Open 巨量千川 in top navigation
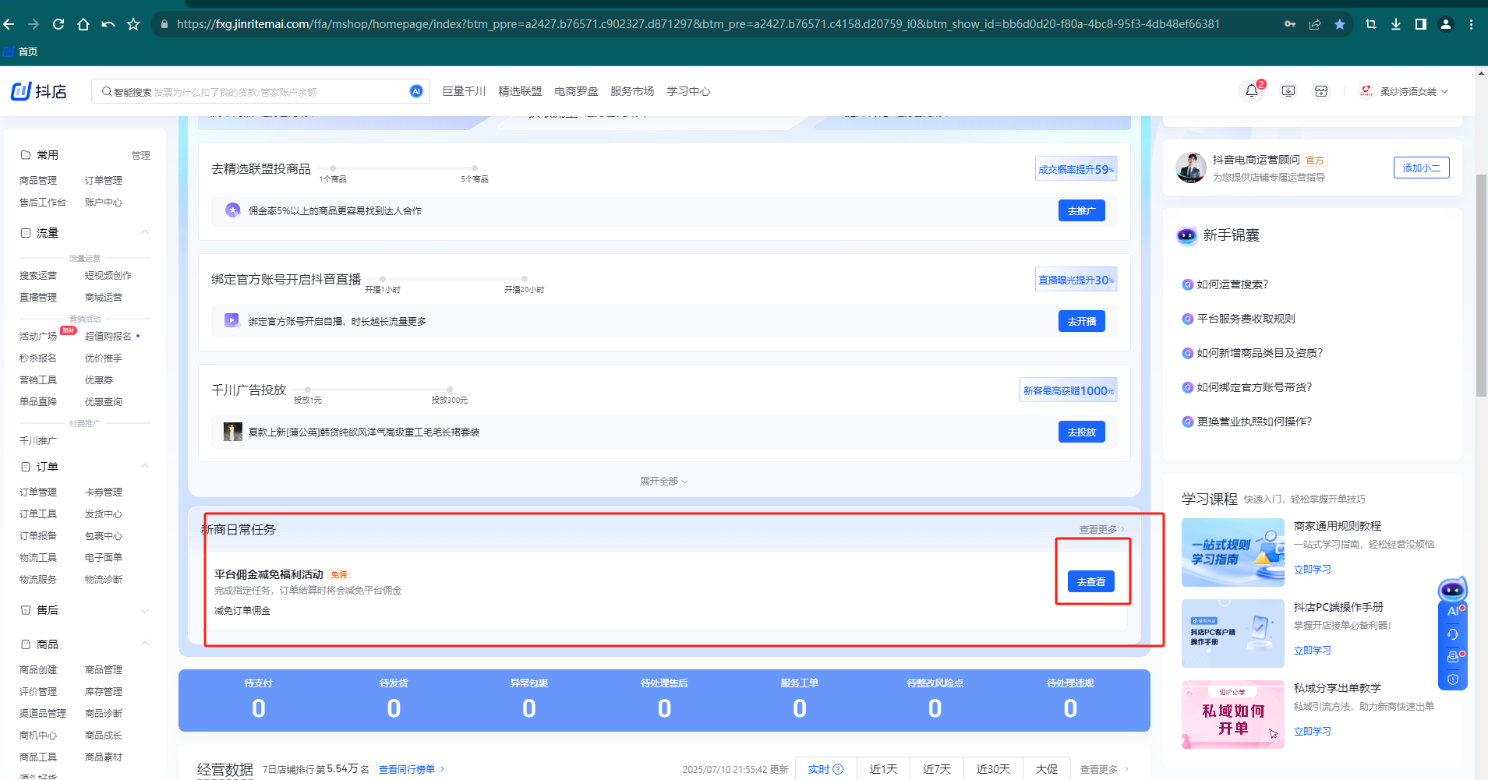The height and width of the screenshot is (780, 1488). [464, 91]
